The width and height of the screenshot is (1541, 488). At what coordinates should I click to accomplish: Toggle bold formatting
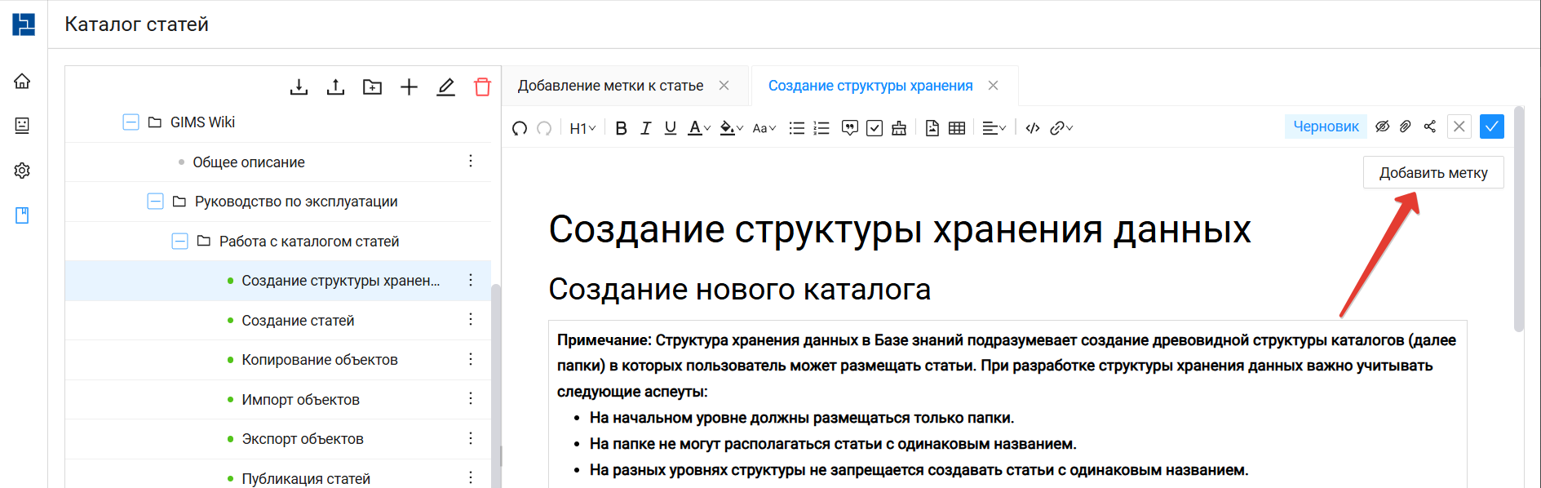(x=621, y=128)
